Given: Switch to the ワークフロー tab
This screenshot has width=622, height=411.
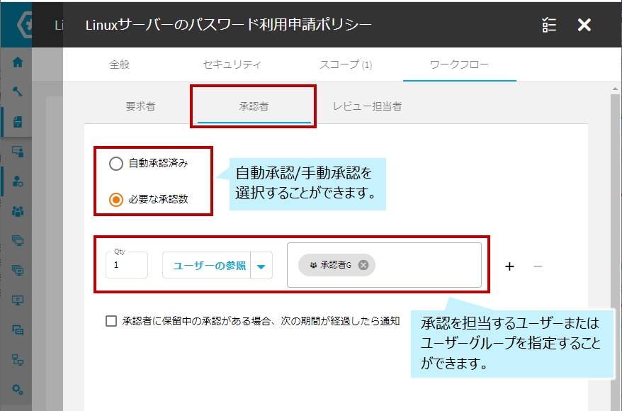Looking at the screenshot, I should (459, 64).
